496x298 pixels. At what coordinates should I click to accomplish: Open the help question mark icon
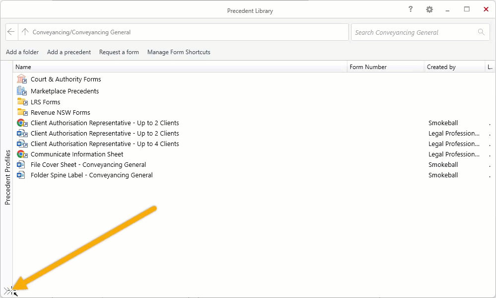tap(410, 9)
